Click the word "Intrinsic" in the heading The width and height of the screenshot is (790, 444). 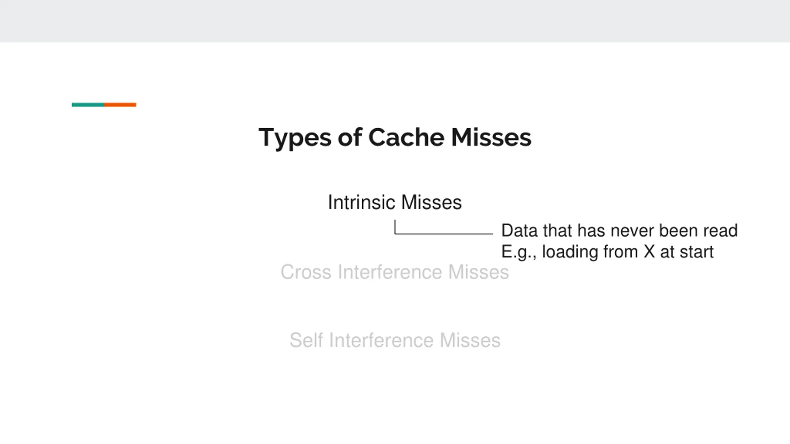pyautogui.click(x=362, y=202)
